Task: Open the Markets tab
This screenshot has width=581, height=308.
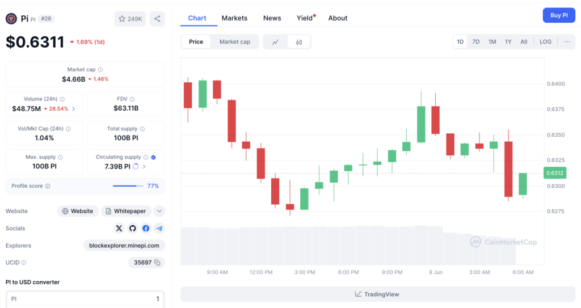Action: pyautogui.click(x=234, y=18)
